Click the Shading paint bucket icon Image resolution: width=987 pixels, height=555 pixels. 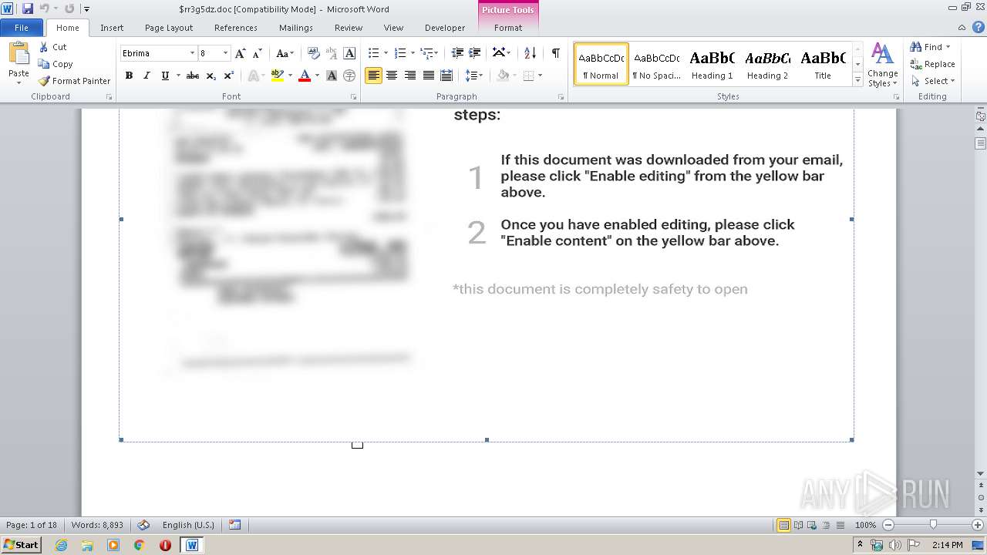pos(503,76)
